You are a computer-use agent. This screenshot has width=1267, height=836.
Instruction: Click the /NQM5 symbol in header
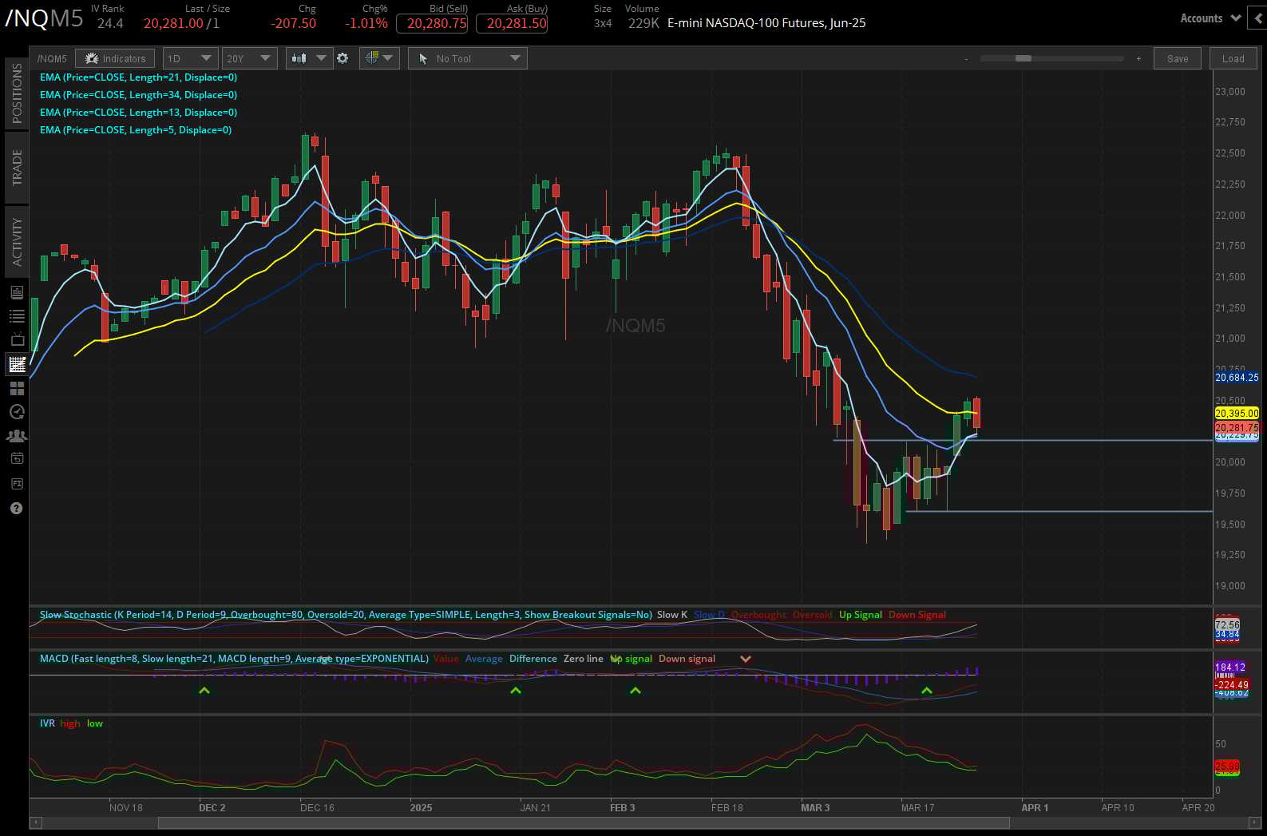44,18
